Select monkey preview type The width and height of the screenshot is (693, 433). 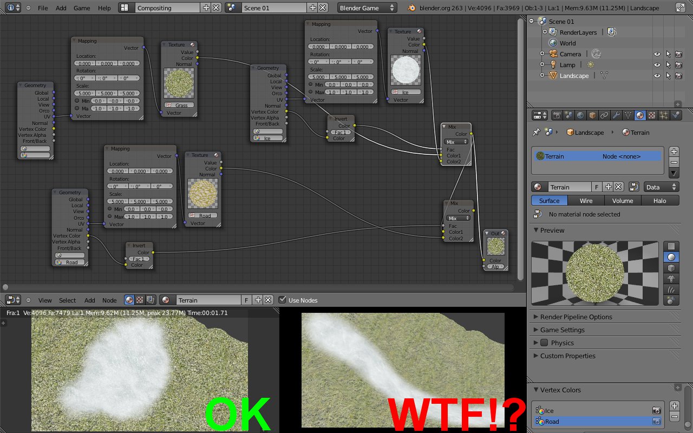671,279
